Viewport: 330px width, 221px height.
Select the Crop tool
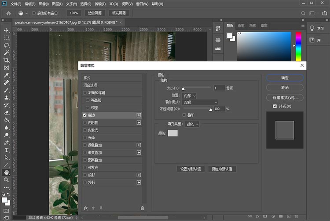[6, 60]
